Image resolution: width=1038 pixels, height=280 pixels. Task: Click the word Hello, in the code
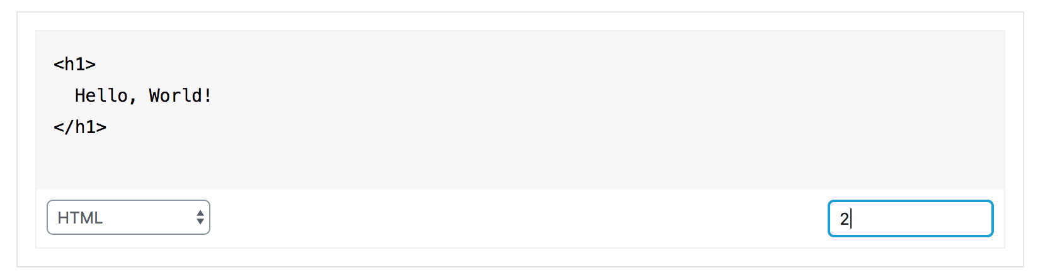coord(106,95)
